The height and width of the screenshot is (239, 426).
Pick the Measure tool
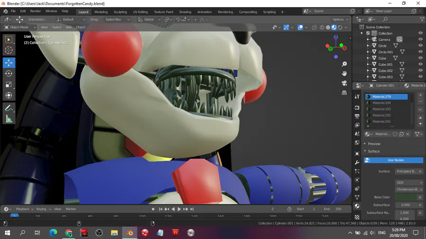(9, 119)
